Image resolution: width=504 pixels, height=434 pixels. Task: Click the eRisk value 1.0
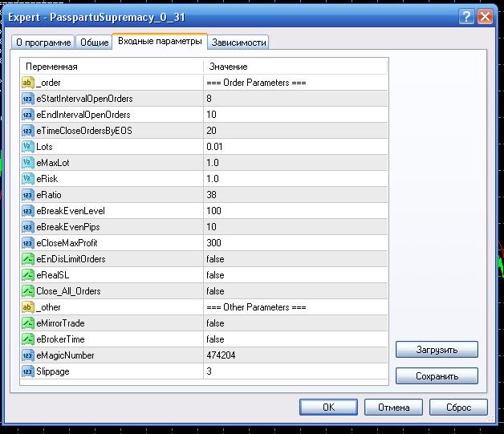(x=295, y=179)
